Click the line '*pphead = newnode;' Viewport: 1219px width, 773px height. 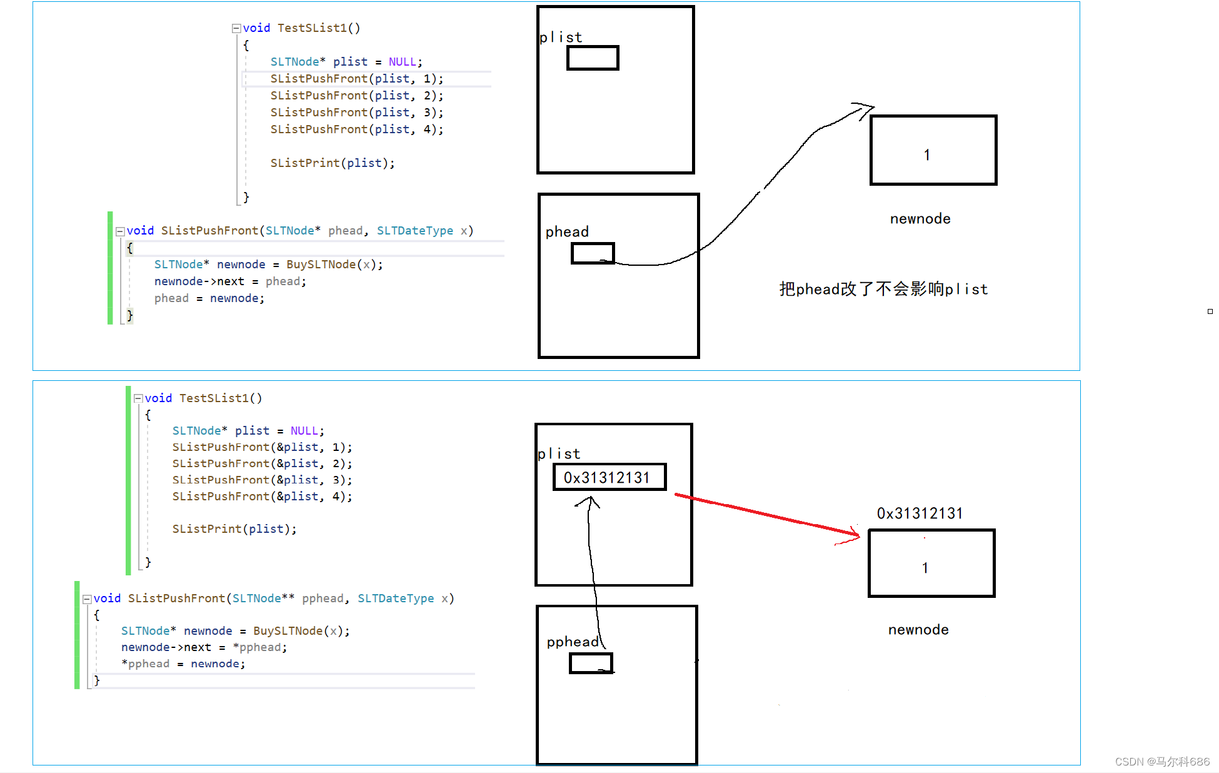coord(183,664)
